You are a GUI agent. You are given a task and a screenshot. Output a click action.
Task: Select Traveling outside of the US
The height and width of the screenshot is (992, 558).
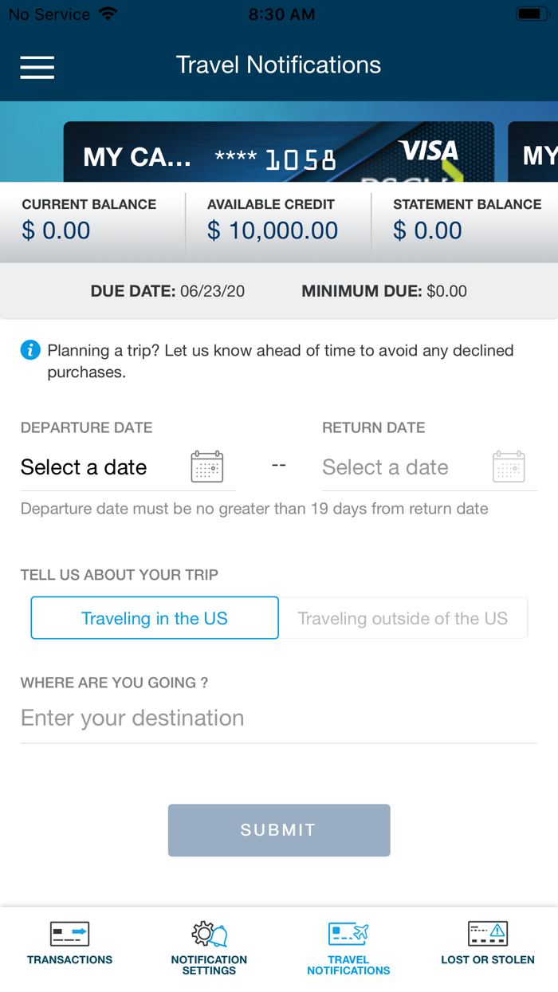(403, 618)
